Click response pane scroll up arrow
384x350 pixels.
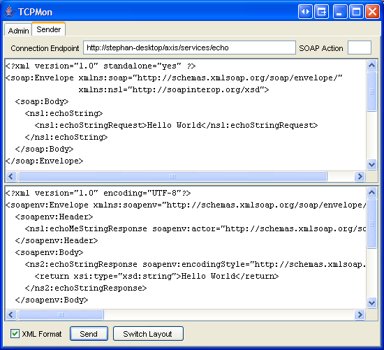pos(371,192)
